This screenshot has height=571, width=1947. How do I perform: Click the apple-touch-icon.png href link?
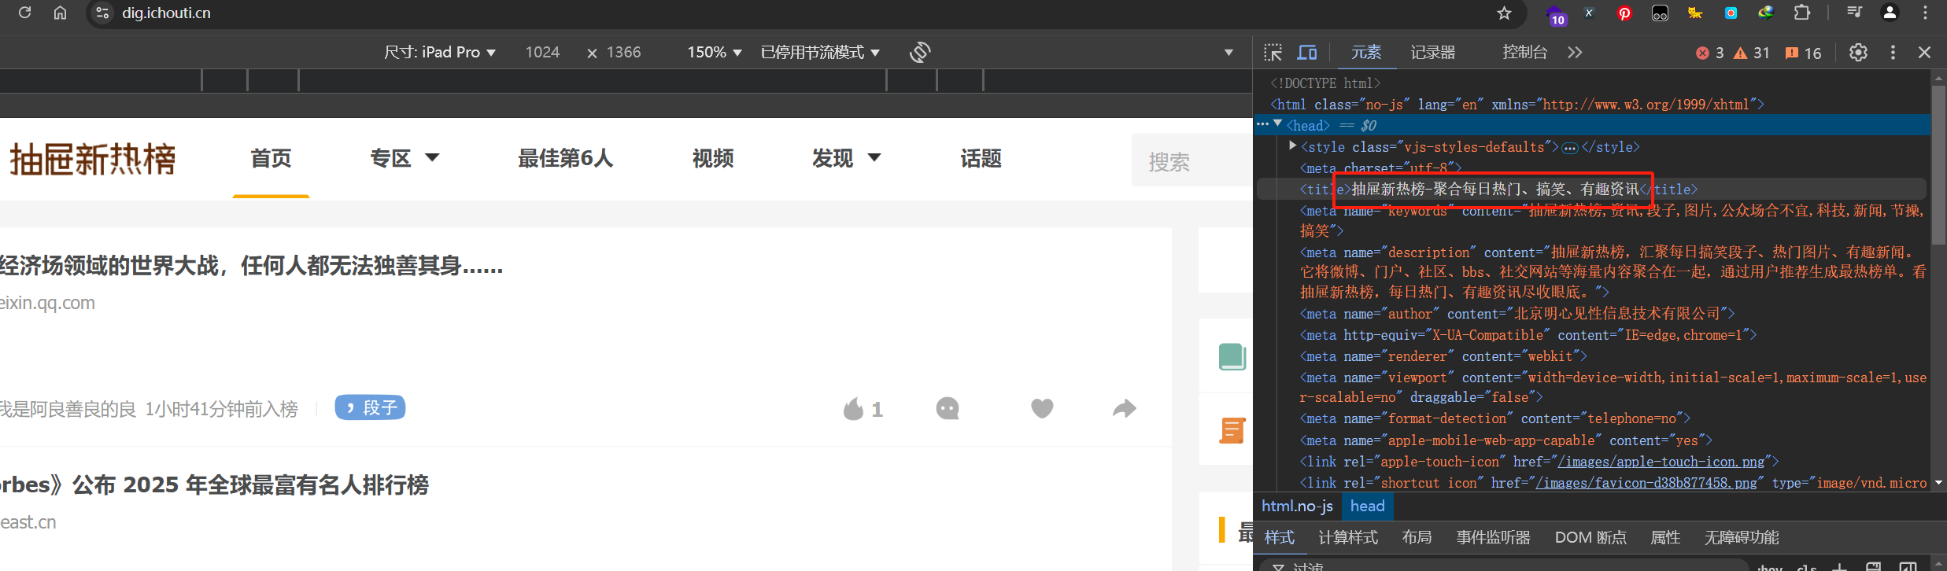pyautogui.click(x=1661, y=462)
